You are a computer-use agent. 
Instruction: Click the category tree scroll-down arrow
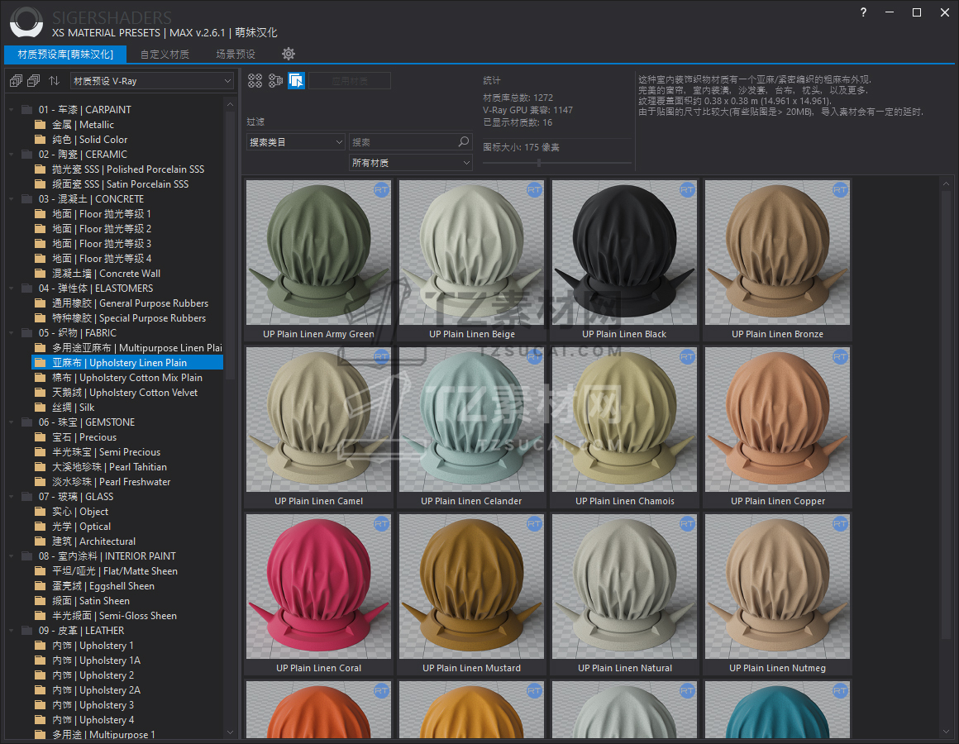[230, 732]
